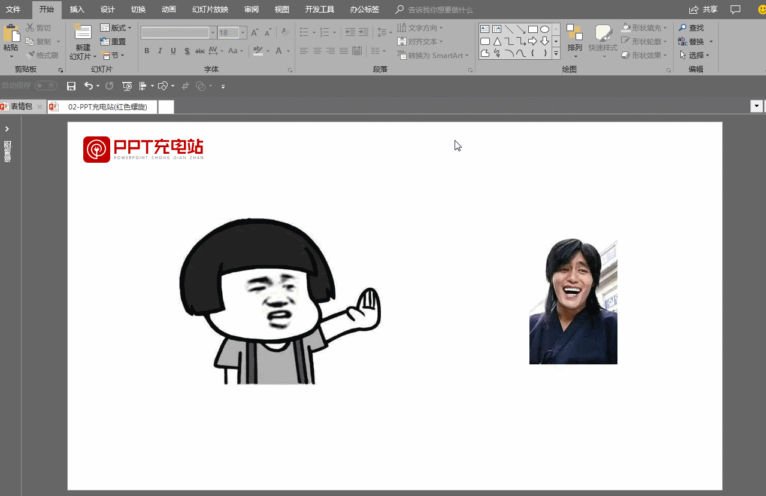This screenshot has height=496, width=766.
Task: Expand the shapes gallery More arrow
Action: coord(556,53)
